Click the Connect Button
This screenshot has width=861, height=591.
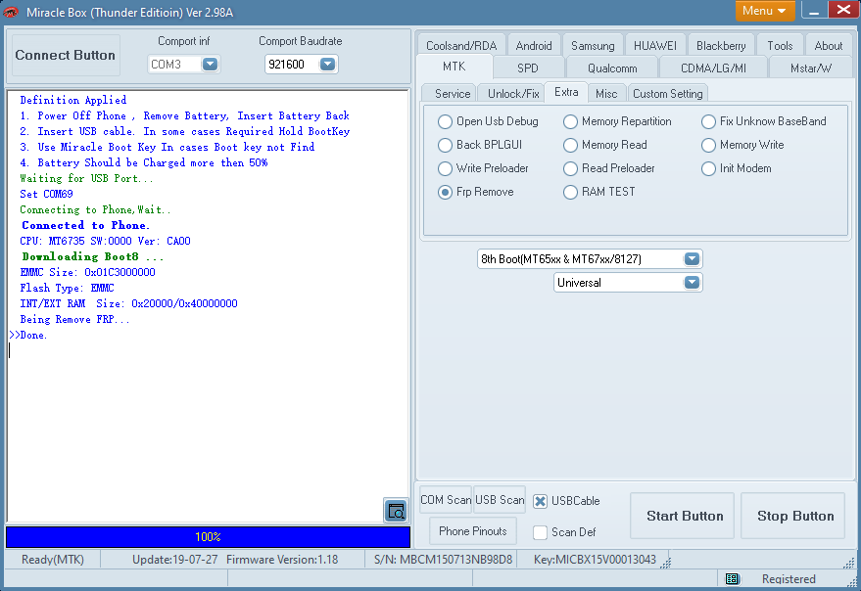[66, 56]
